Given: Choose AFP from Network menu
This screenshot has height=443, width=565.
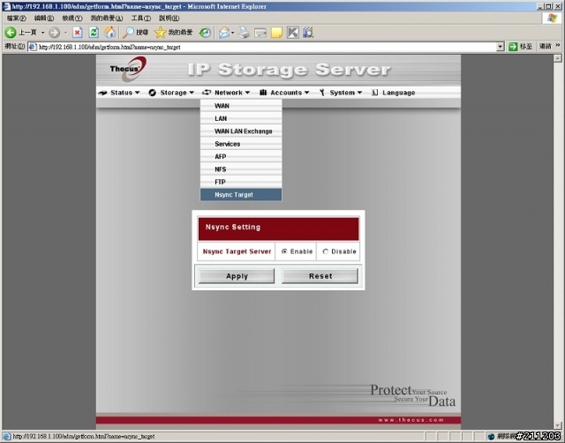Looking at the screenshot, I should [x=241, y=156].
